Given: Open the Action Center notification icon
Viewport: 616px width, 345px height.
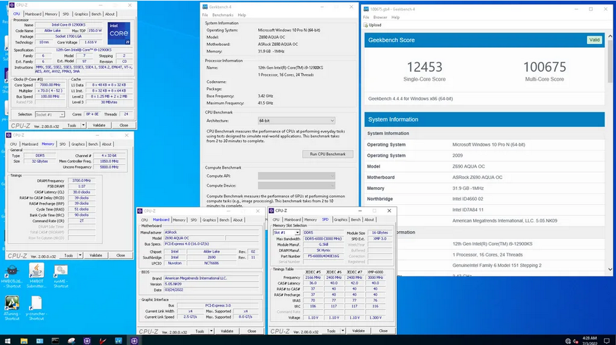Looking at the screenshot, I should (x=607, y=341).
